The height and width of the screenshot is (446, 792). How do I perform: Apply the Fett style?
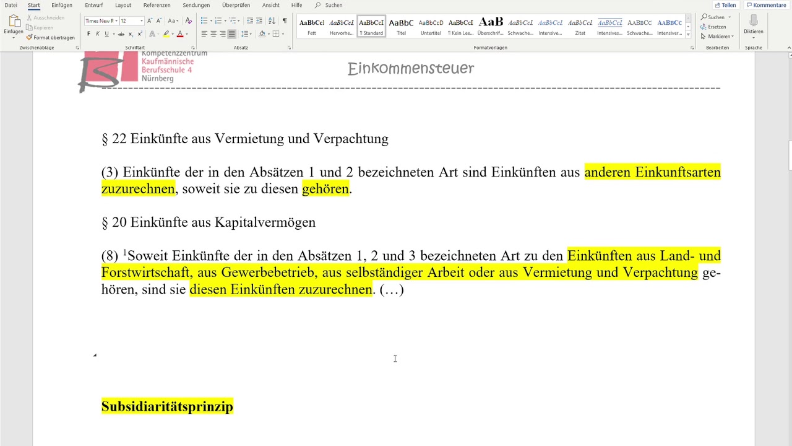312,27
